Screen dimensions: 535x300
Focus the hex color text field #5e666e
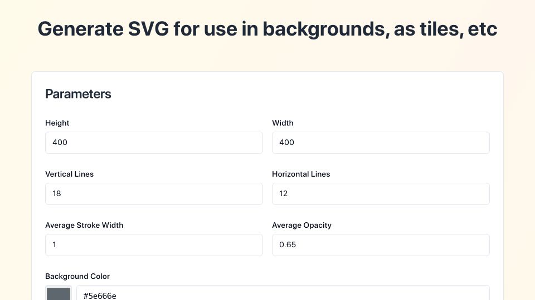coord(283,293)
